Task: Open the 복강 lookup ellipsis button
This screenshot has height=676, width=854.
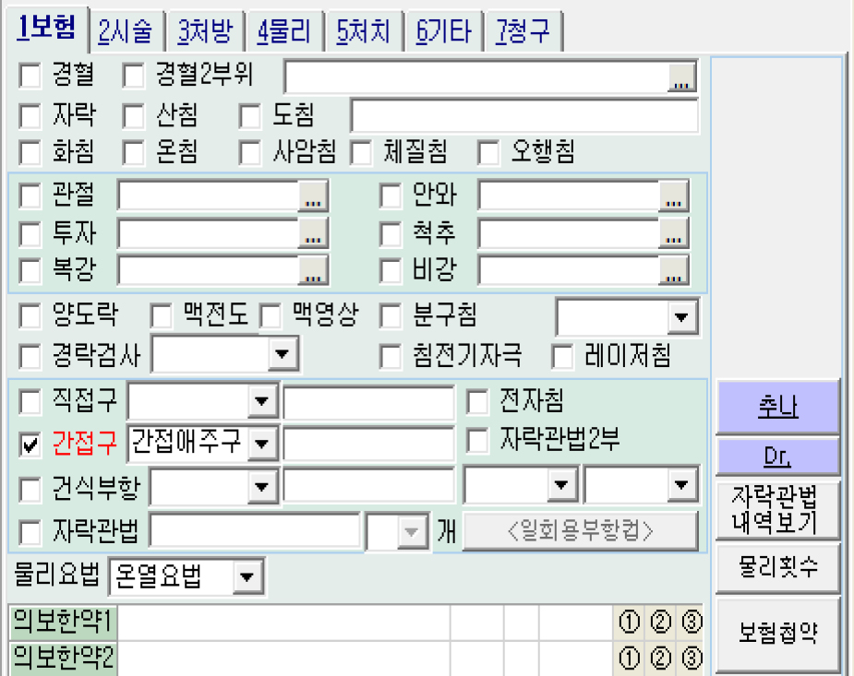Action: pyautogui.click(x=313, y=271)
